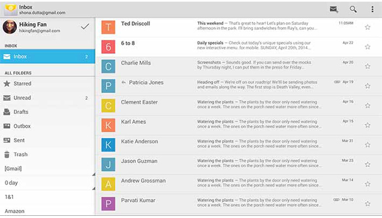Tap the compose new email icon
This screenshot has height=218, width=382.
pos(334,9)
